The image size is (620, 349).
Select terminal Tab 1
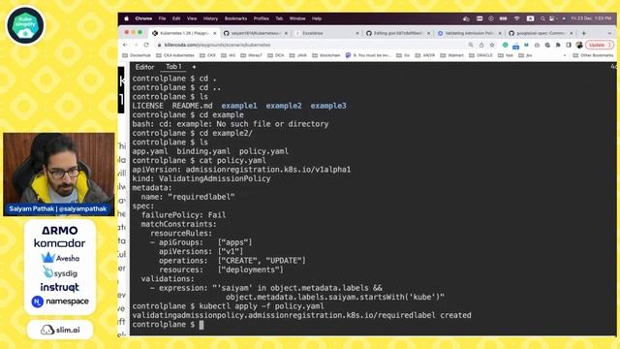[x=173, y=67]
